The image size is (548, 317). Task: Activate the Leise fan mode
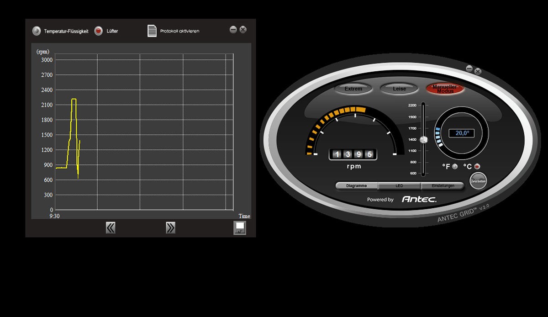(x=400, y=89)
